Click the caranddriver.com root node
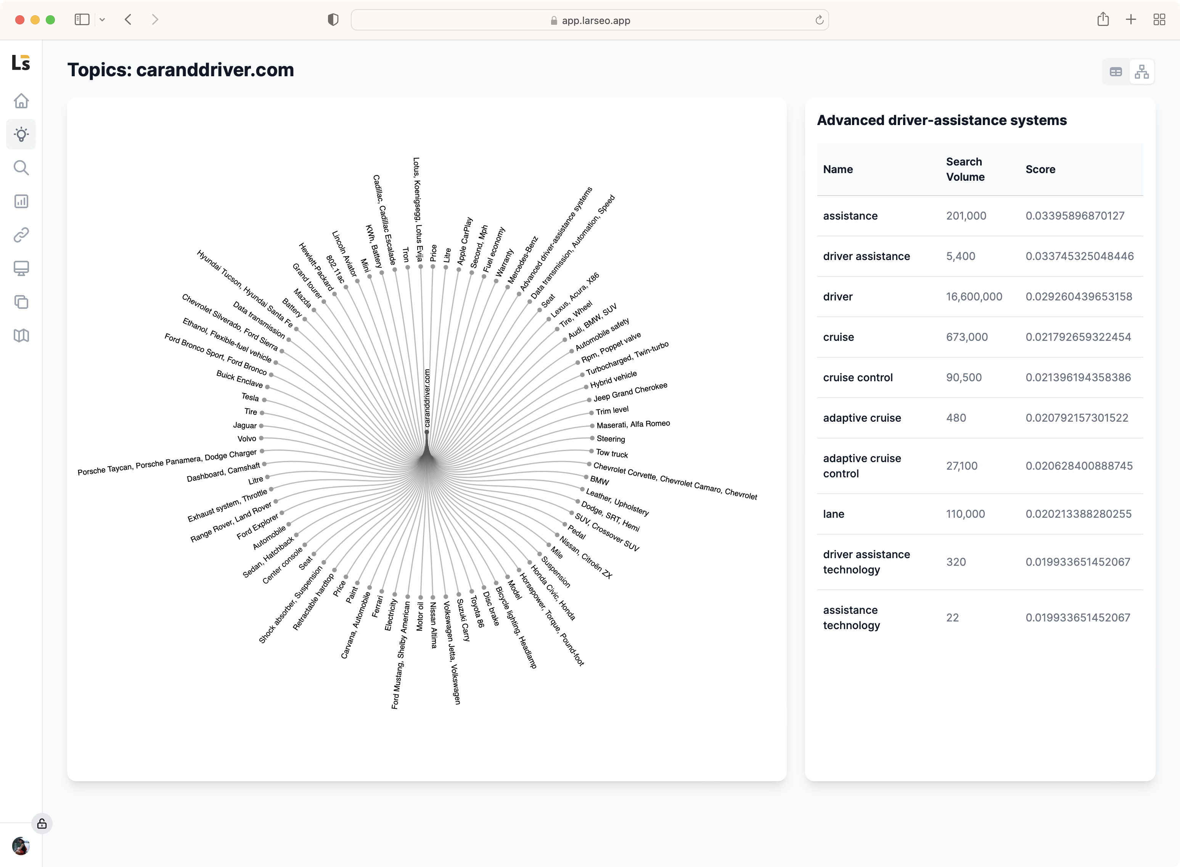Viewport: 1180px width, 867px height. point(427,432)
